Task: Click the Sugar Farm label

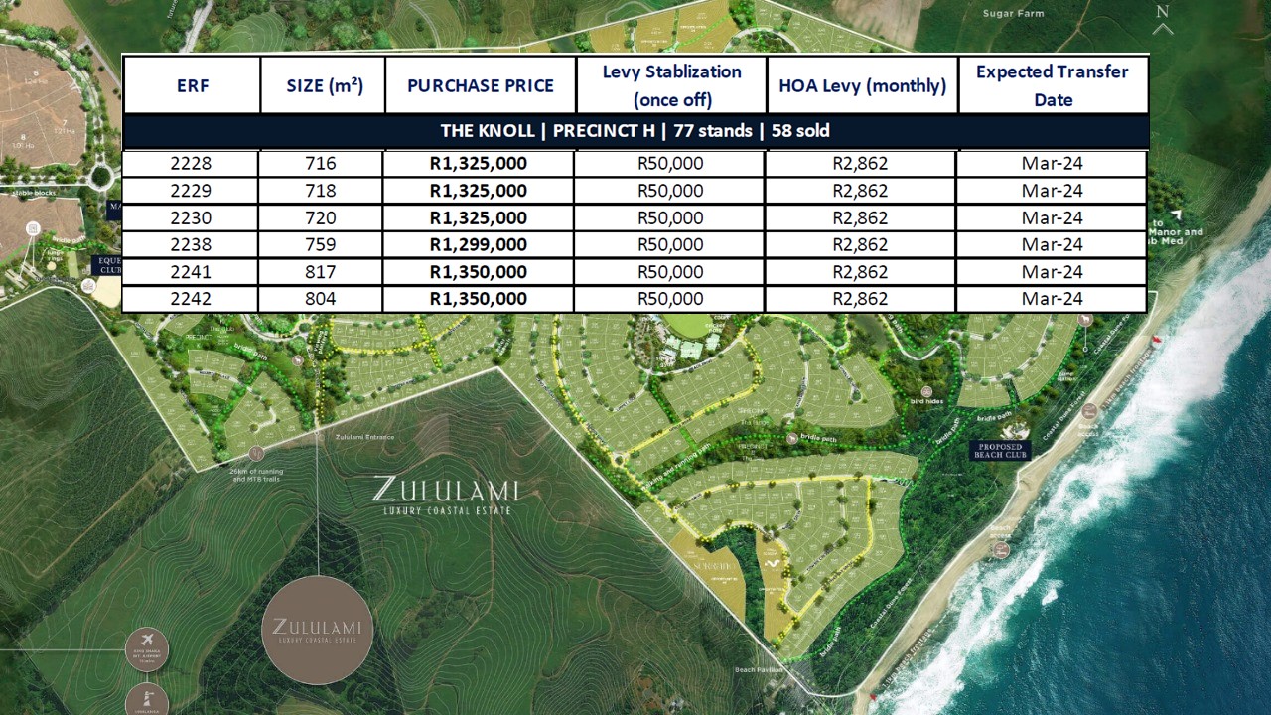Action: tap(1013, 14)
